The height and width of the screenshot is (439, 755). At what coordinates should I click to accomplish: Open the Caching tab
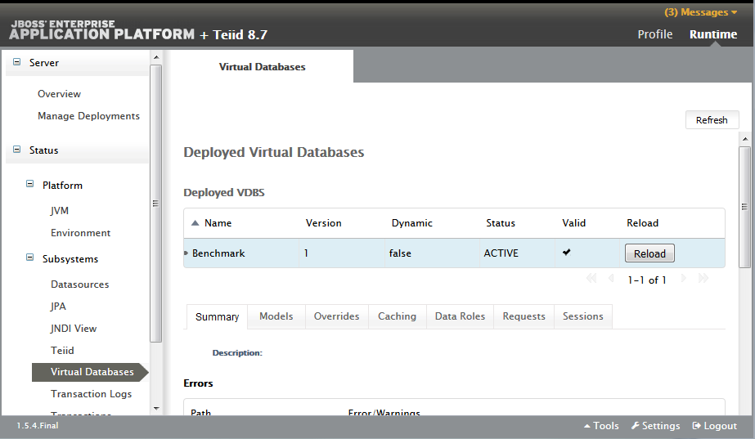pyautogui.click(x=398, y=316)
